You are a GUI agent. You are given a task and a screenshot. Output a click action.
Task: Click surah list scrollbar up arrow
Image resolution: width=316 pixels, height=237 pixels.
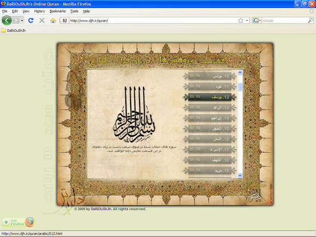[x=240, y=73]
